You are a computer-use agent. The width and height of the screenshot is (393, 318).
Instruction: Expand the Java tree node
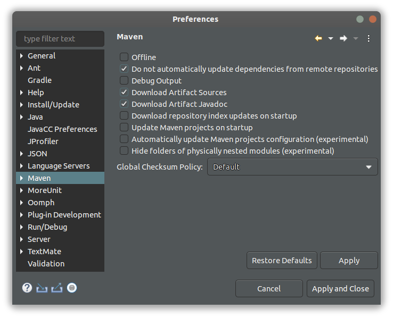coord(21,117)
